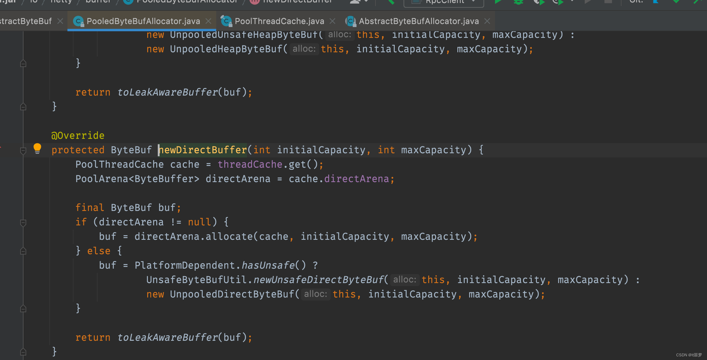Collapse the if (directArena != null) block fold marker
Screen dimensions: 707x360
[x=23, y=223]
